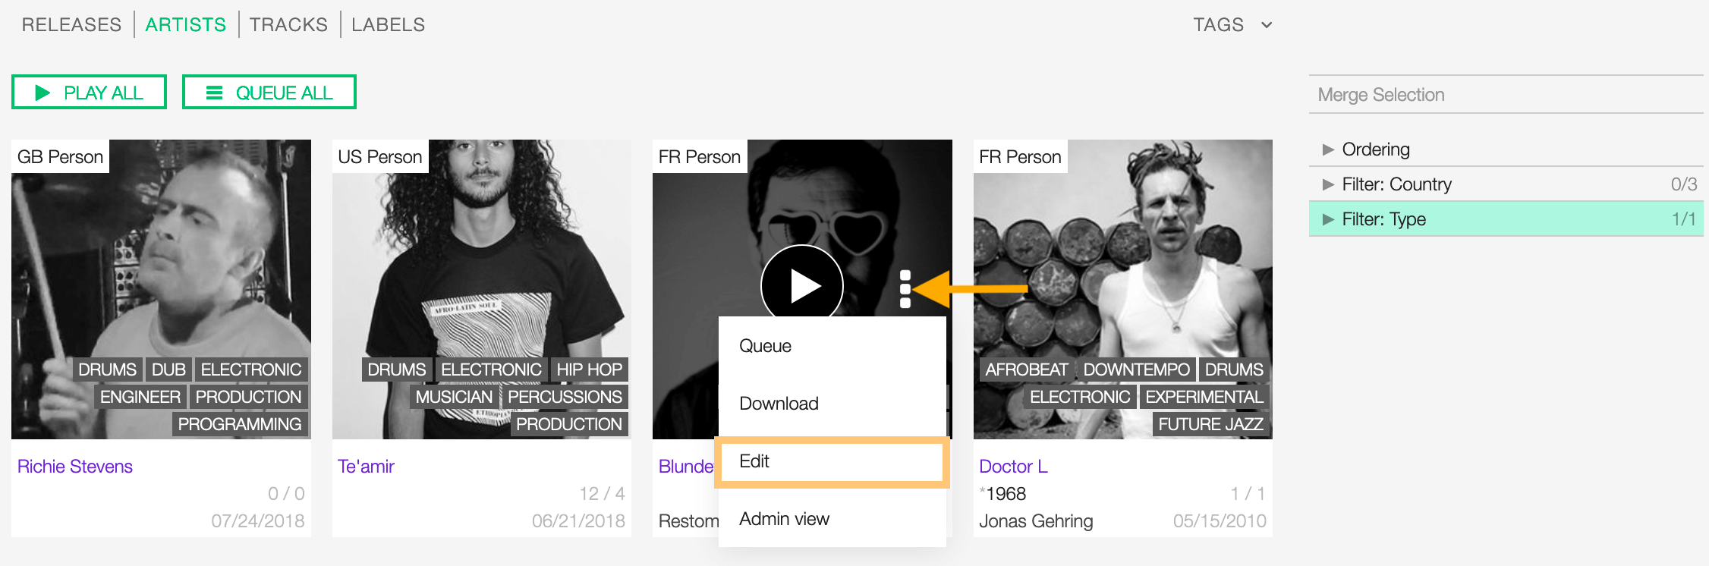Screen dimensions: 1709x566
Task: Click the Merge Selection field
Action: click(x=1506, y=95)
